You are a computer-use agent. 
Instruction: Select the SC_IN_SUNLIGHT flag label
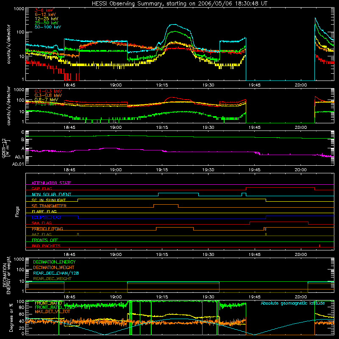pos(49,200)
